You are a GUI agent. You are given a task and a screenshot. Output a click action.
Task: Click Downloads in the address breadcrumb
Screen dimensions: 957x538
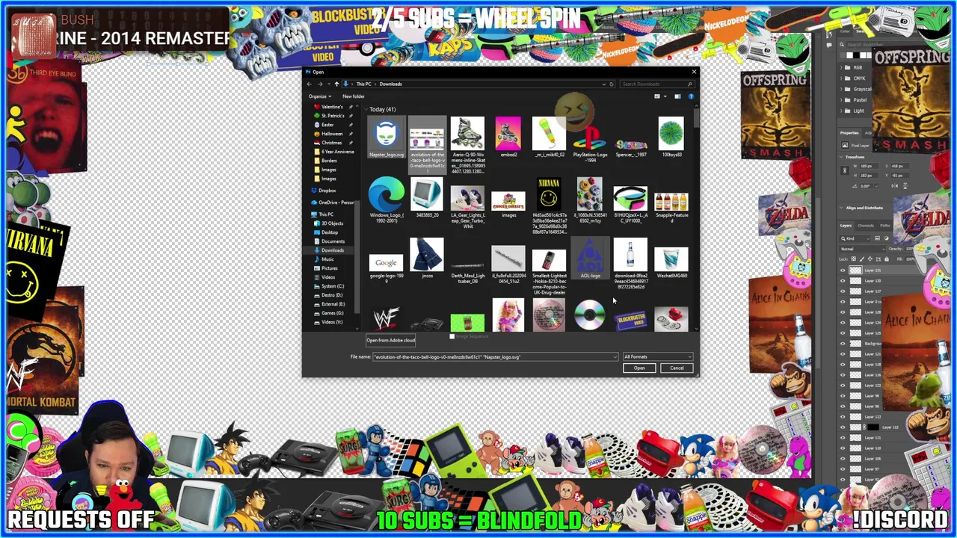tap(390, 84)
